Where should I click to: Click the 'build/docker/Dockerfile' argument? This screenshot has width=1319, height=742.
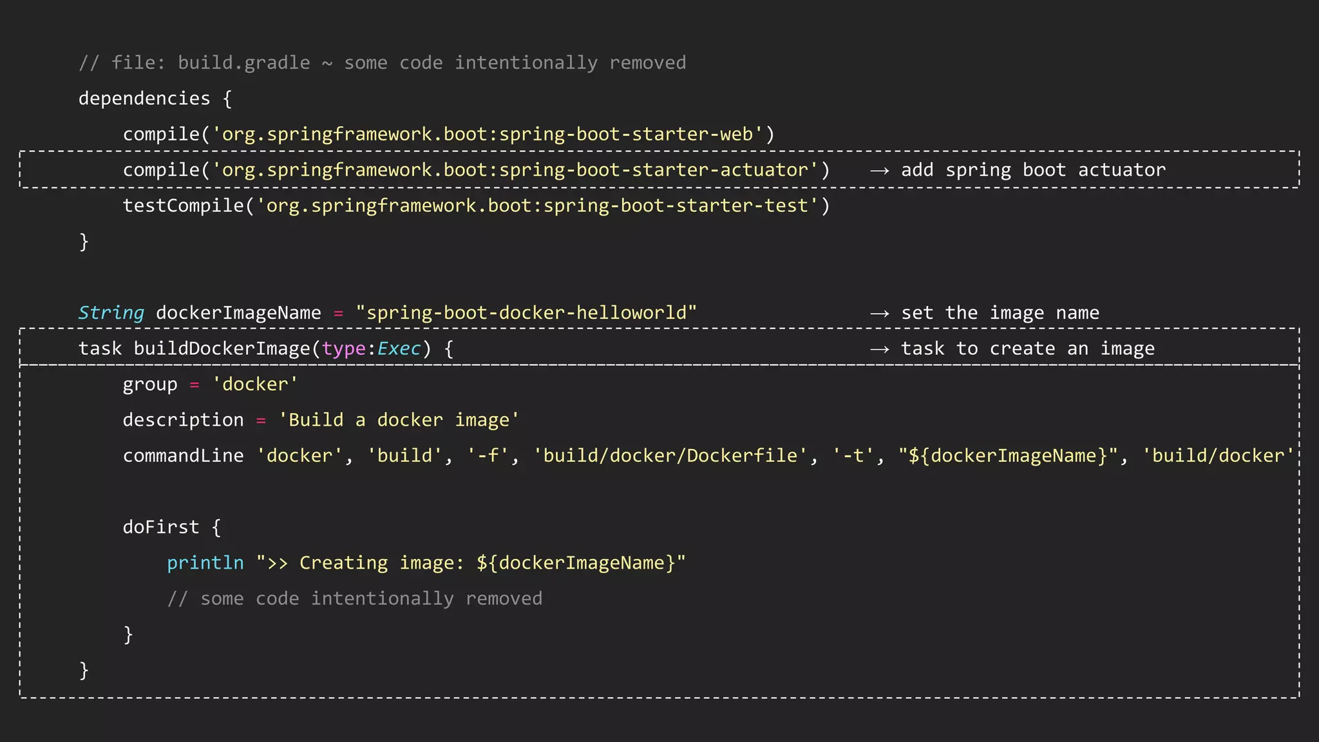tap(670, 455)
